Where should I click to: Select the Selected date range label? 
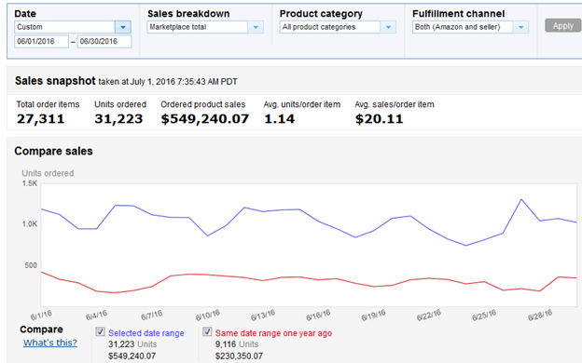pos(146,333)
